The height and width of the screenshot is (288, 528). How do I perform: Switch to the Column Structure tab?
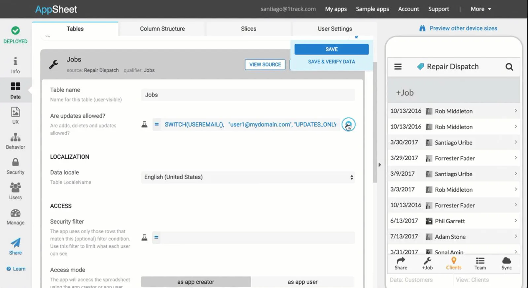point(162,29)
